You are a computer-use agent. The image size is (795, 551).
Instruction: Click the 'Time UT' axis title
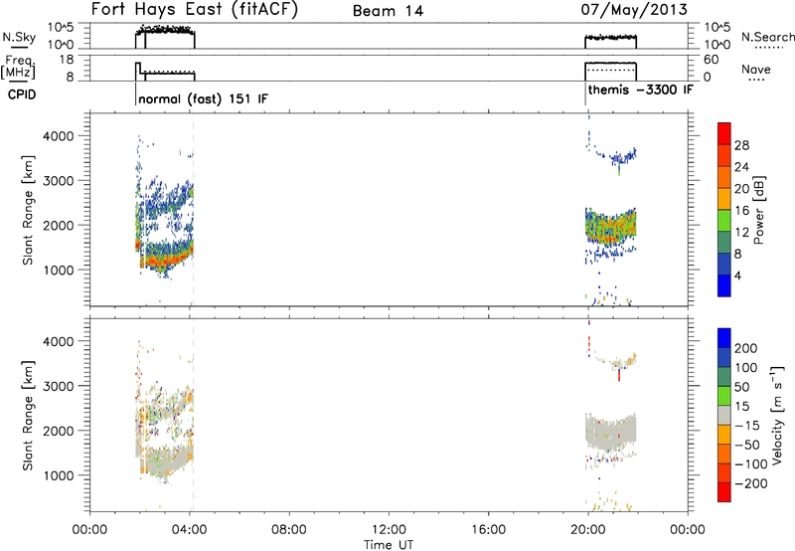coord(389,545)
